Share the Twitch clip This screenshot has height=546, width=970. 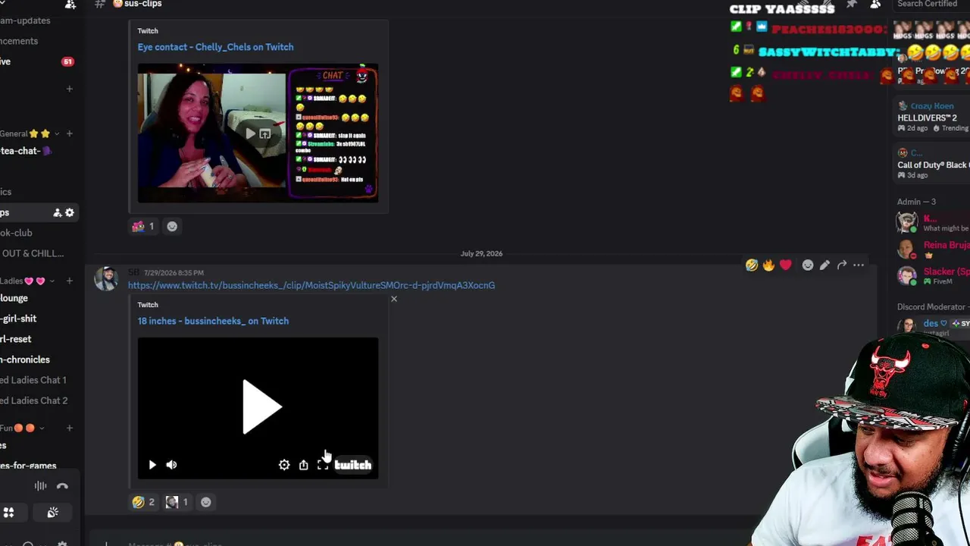tap(303, 465)
